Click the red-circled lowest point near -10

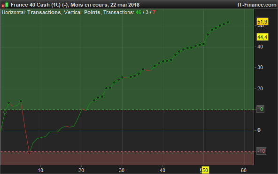[30, 152]
